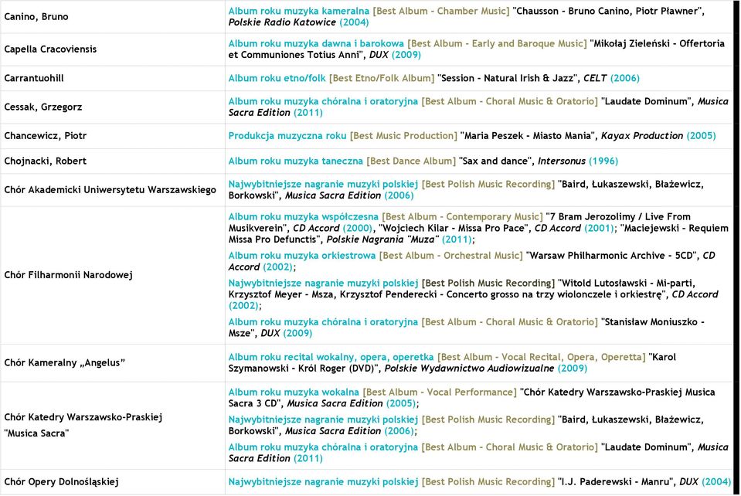Viewport: 741px width, 496px height.
Task: Click '[Best Etno/Folk Album]' text
Action: pos(382,78)
